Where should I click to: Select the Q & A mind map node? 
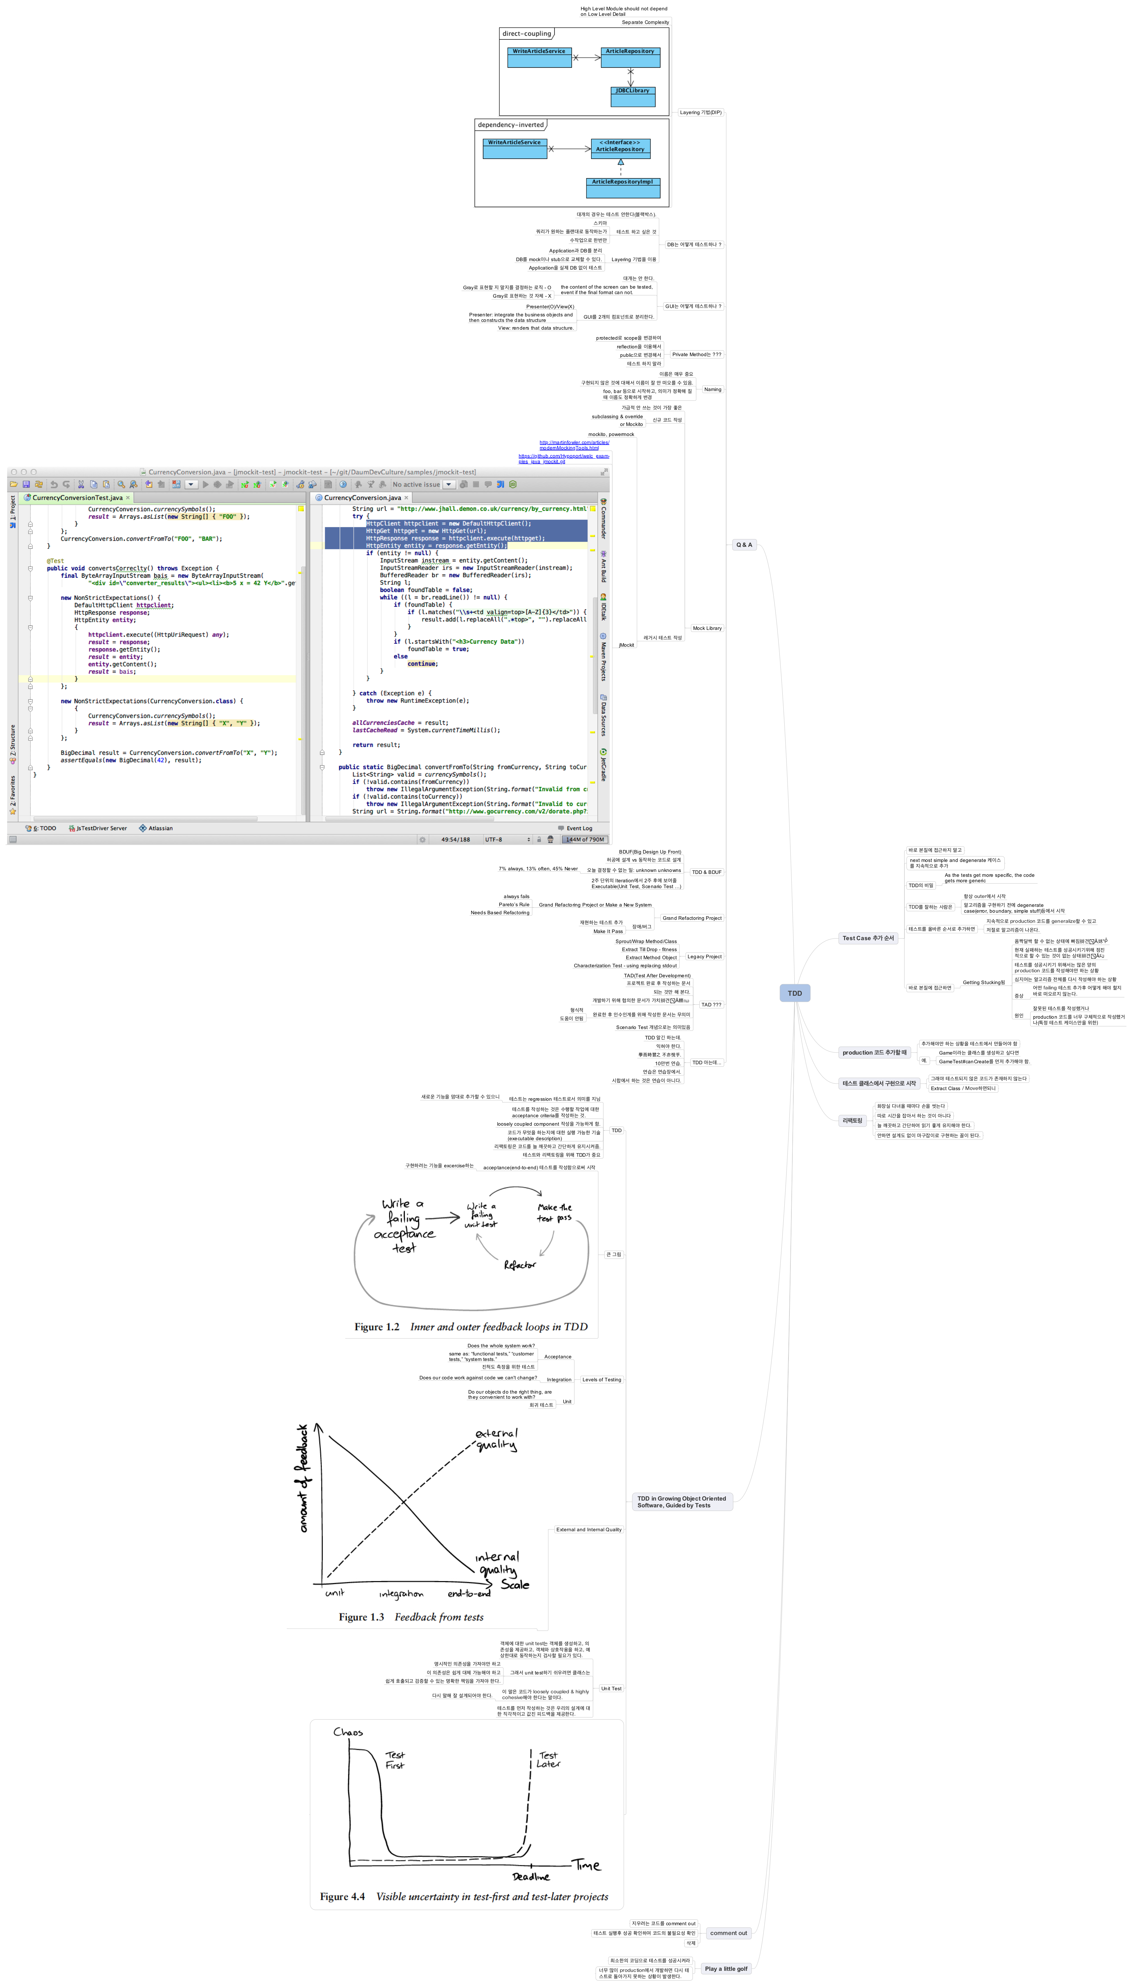click(x=744, y=545)
